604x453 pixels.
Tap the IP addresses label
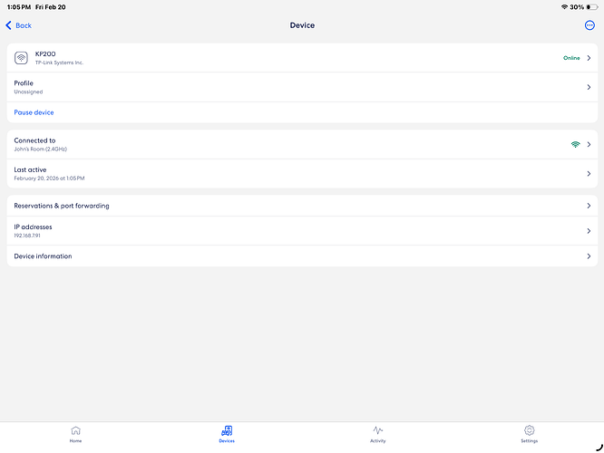[33, 227]
